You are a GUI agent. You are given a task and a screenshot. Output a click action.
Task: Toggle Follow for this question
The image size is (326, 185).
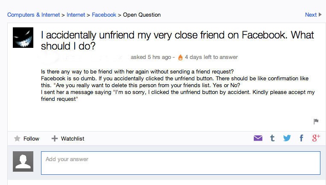coord(27,138)
